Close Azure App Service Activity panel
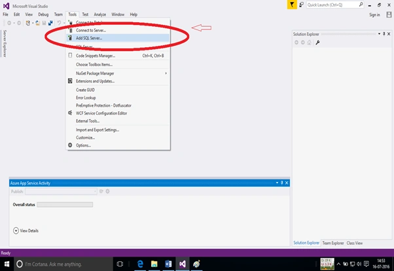The width and height of the screenshot is (394, 271). coord(287,183)
